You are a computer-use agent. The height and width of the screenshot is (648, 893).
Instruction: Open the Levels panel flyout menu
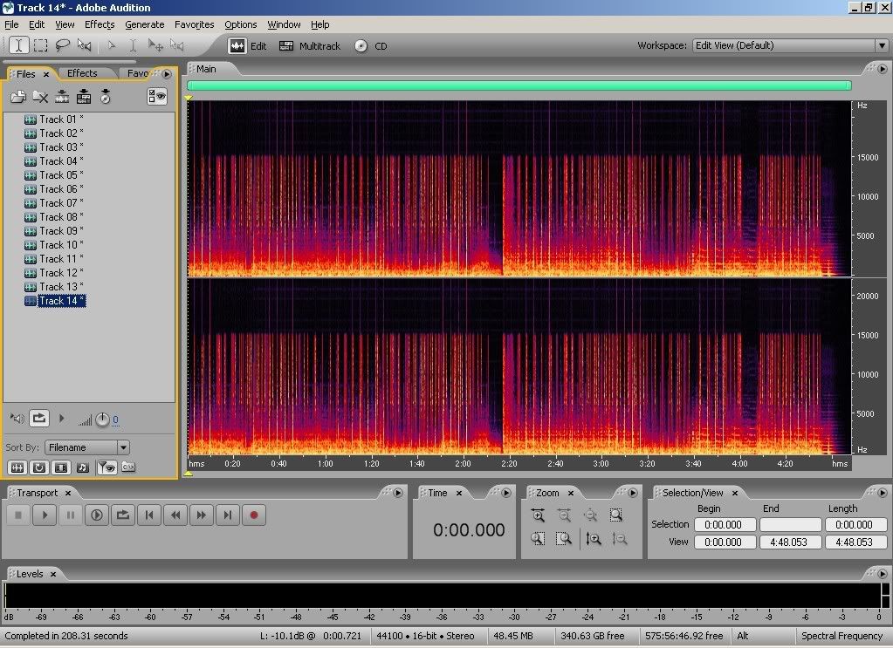click(883, 574)
